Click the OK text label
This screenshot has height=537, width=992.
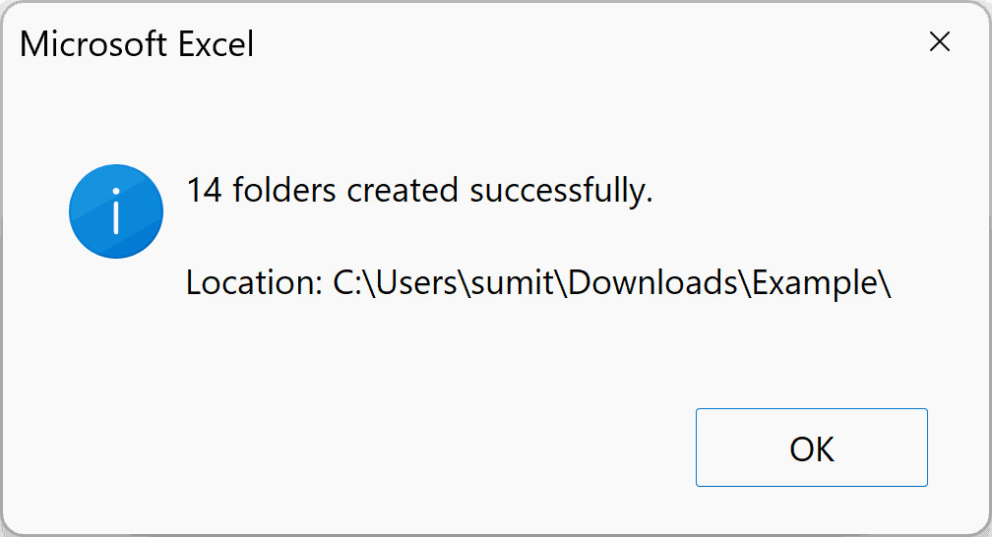click(811, 448)
